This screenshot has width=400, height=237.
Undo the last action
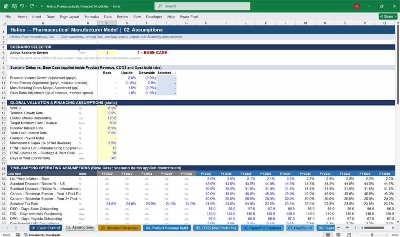tap(22, 6)
